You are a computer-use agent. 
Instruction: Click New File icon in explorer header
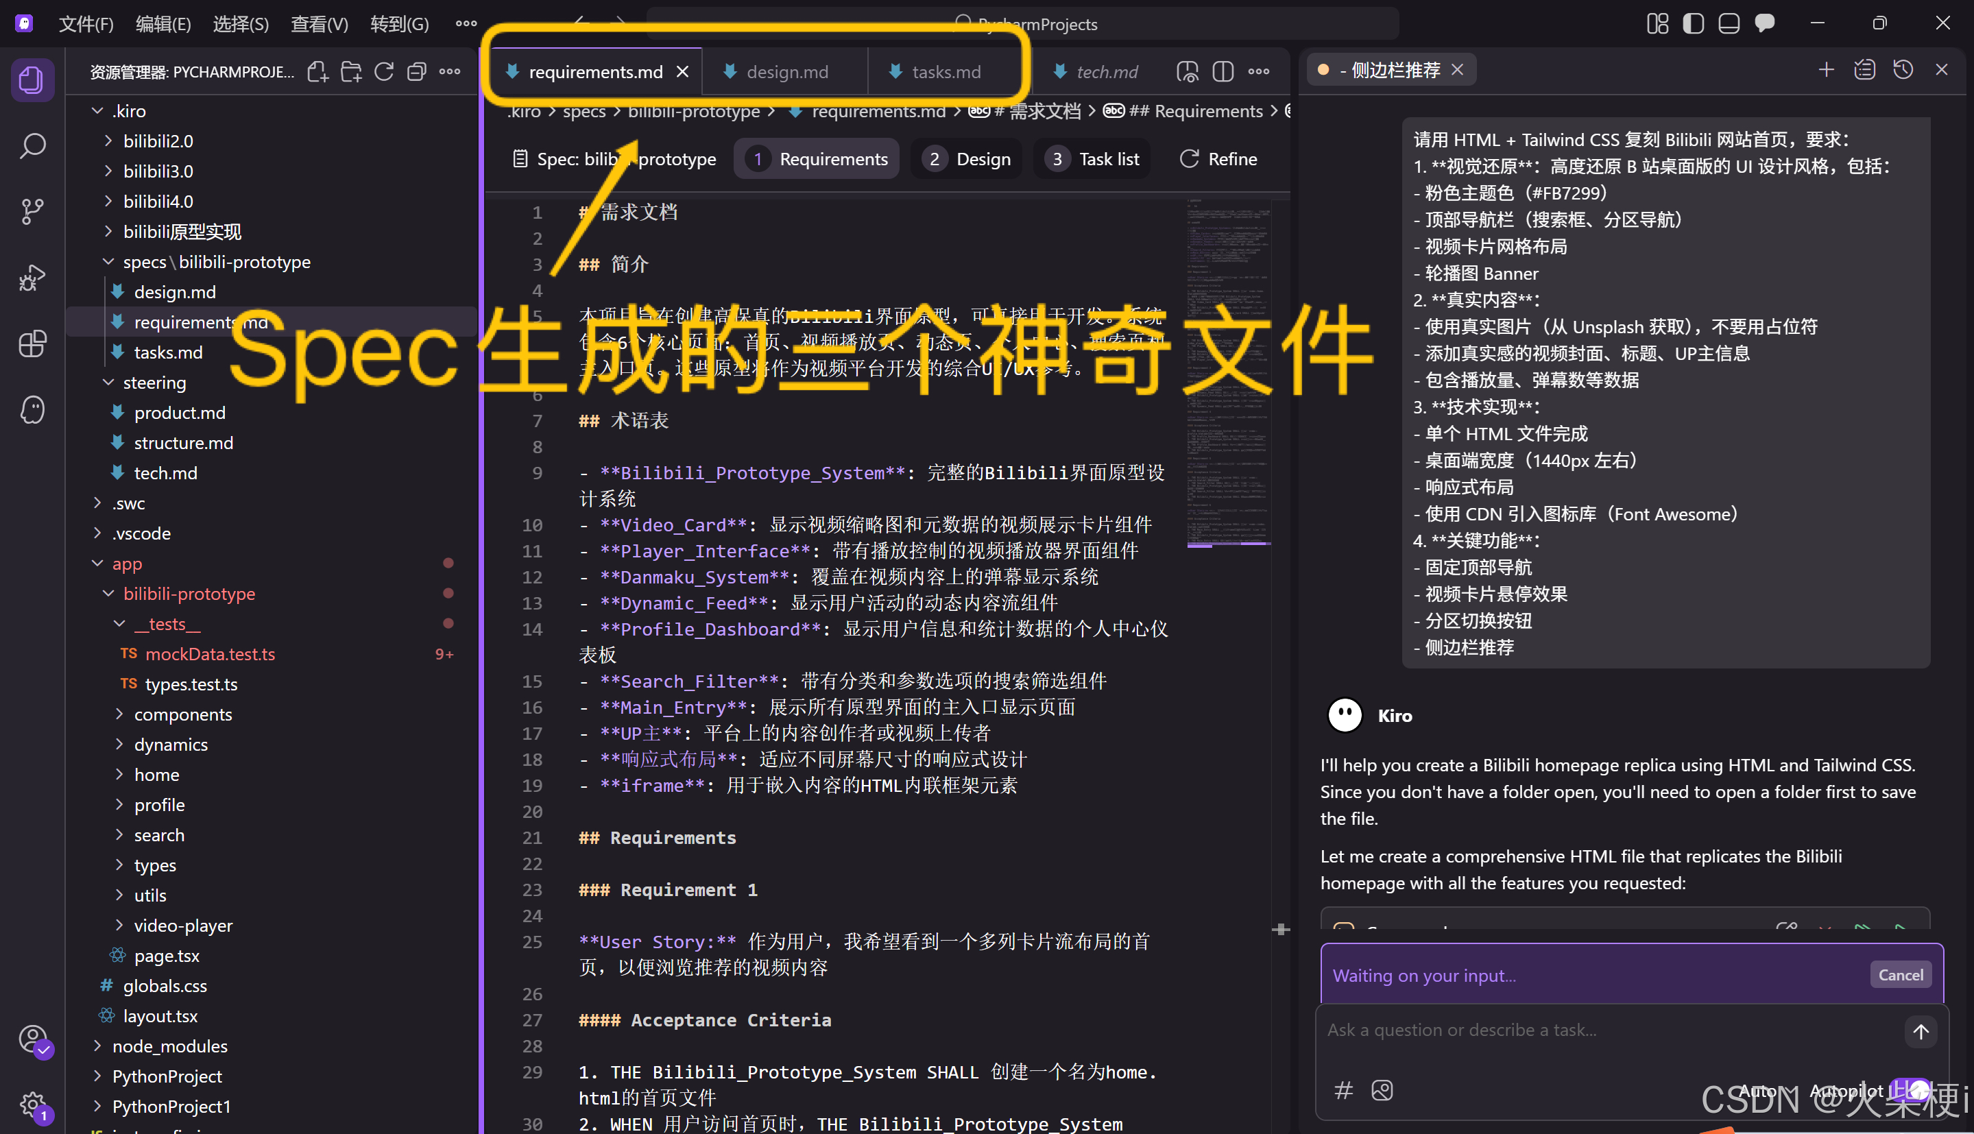317,72
